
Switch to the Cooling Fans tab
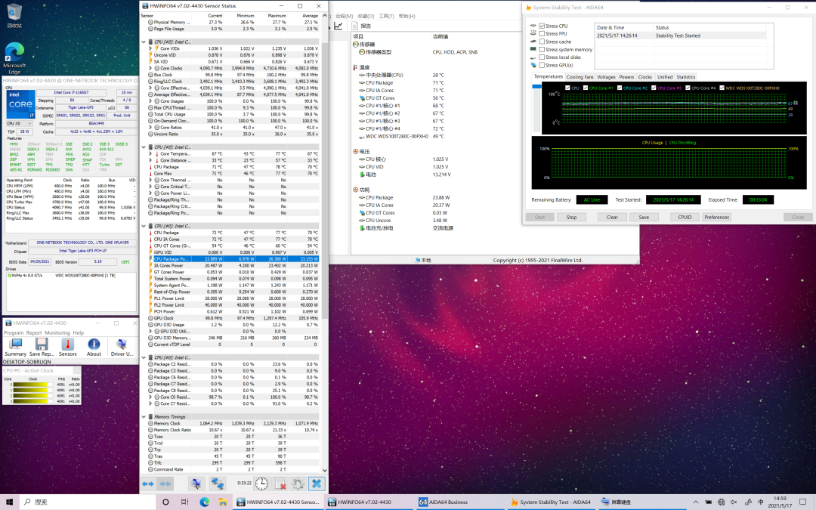pos(580,77)
